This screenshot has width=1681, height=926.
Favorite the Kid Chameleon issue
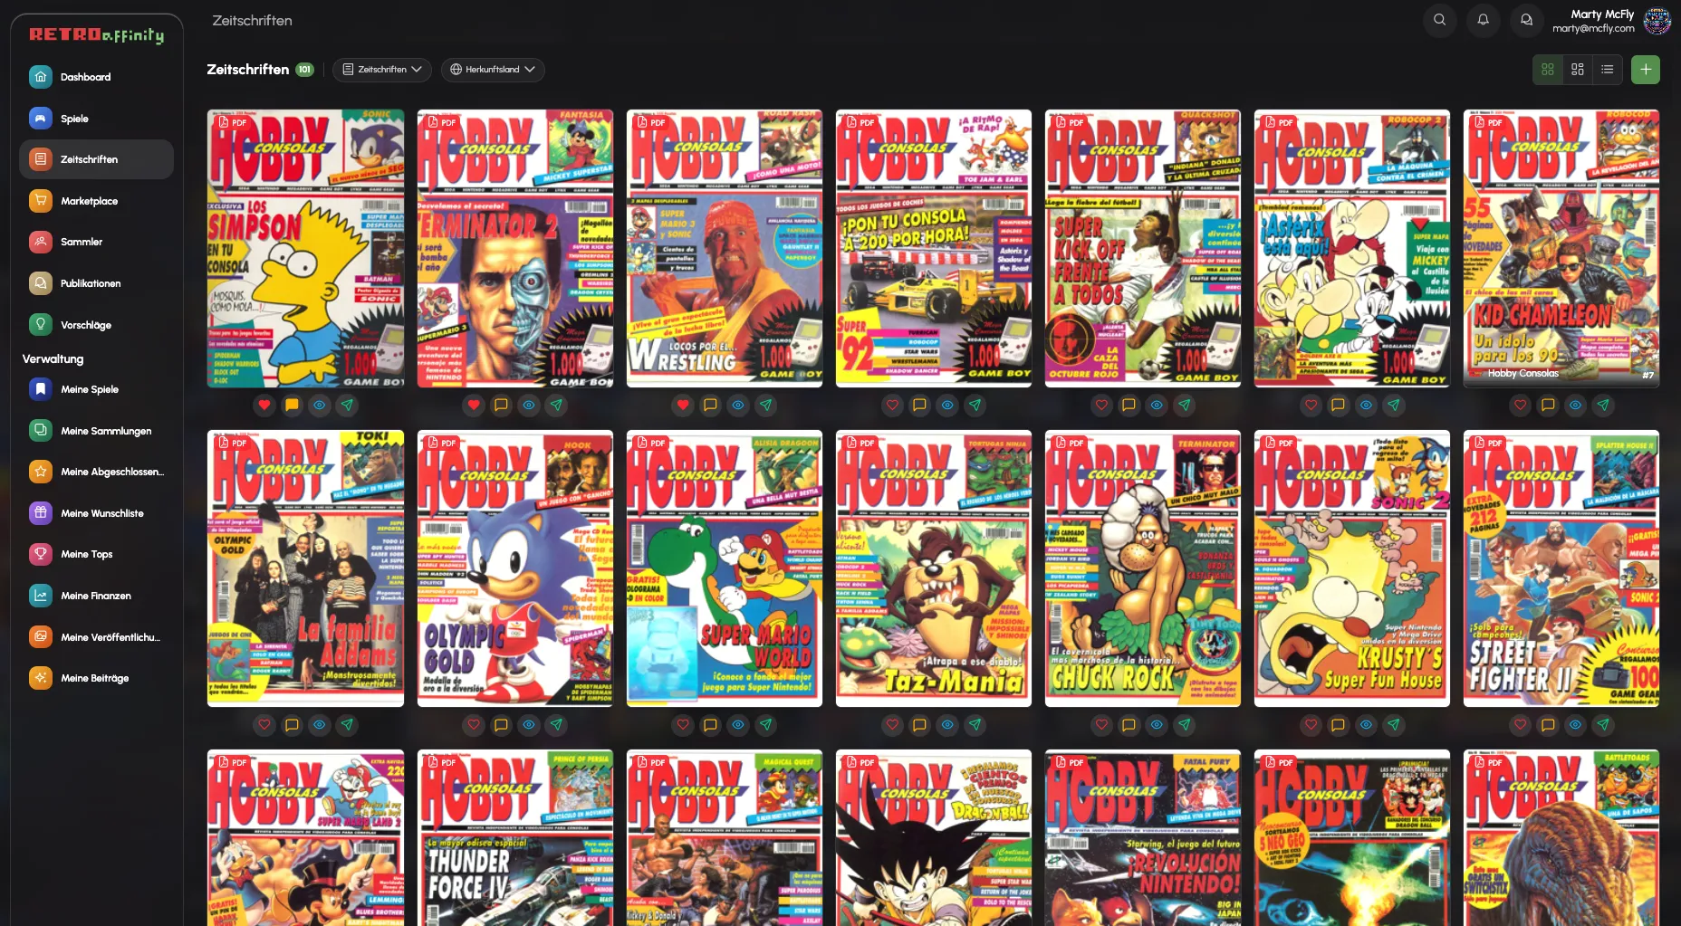point(1520,405)
